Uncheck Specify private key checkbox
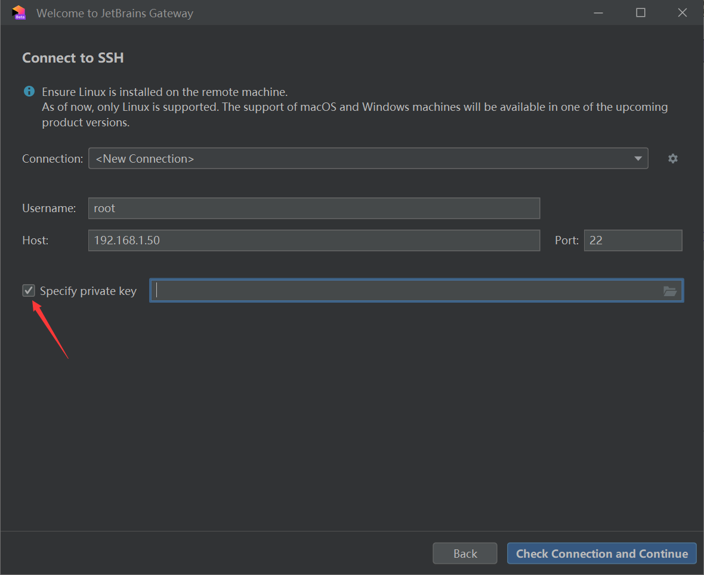Screen dimensions: 704x575 click(x=29, y=291)
